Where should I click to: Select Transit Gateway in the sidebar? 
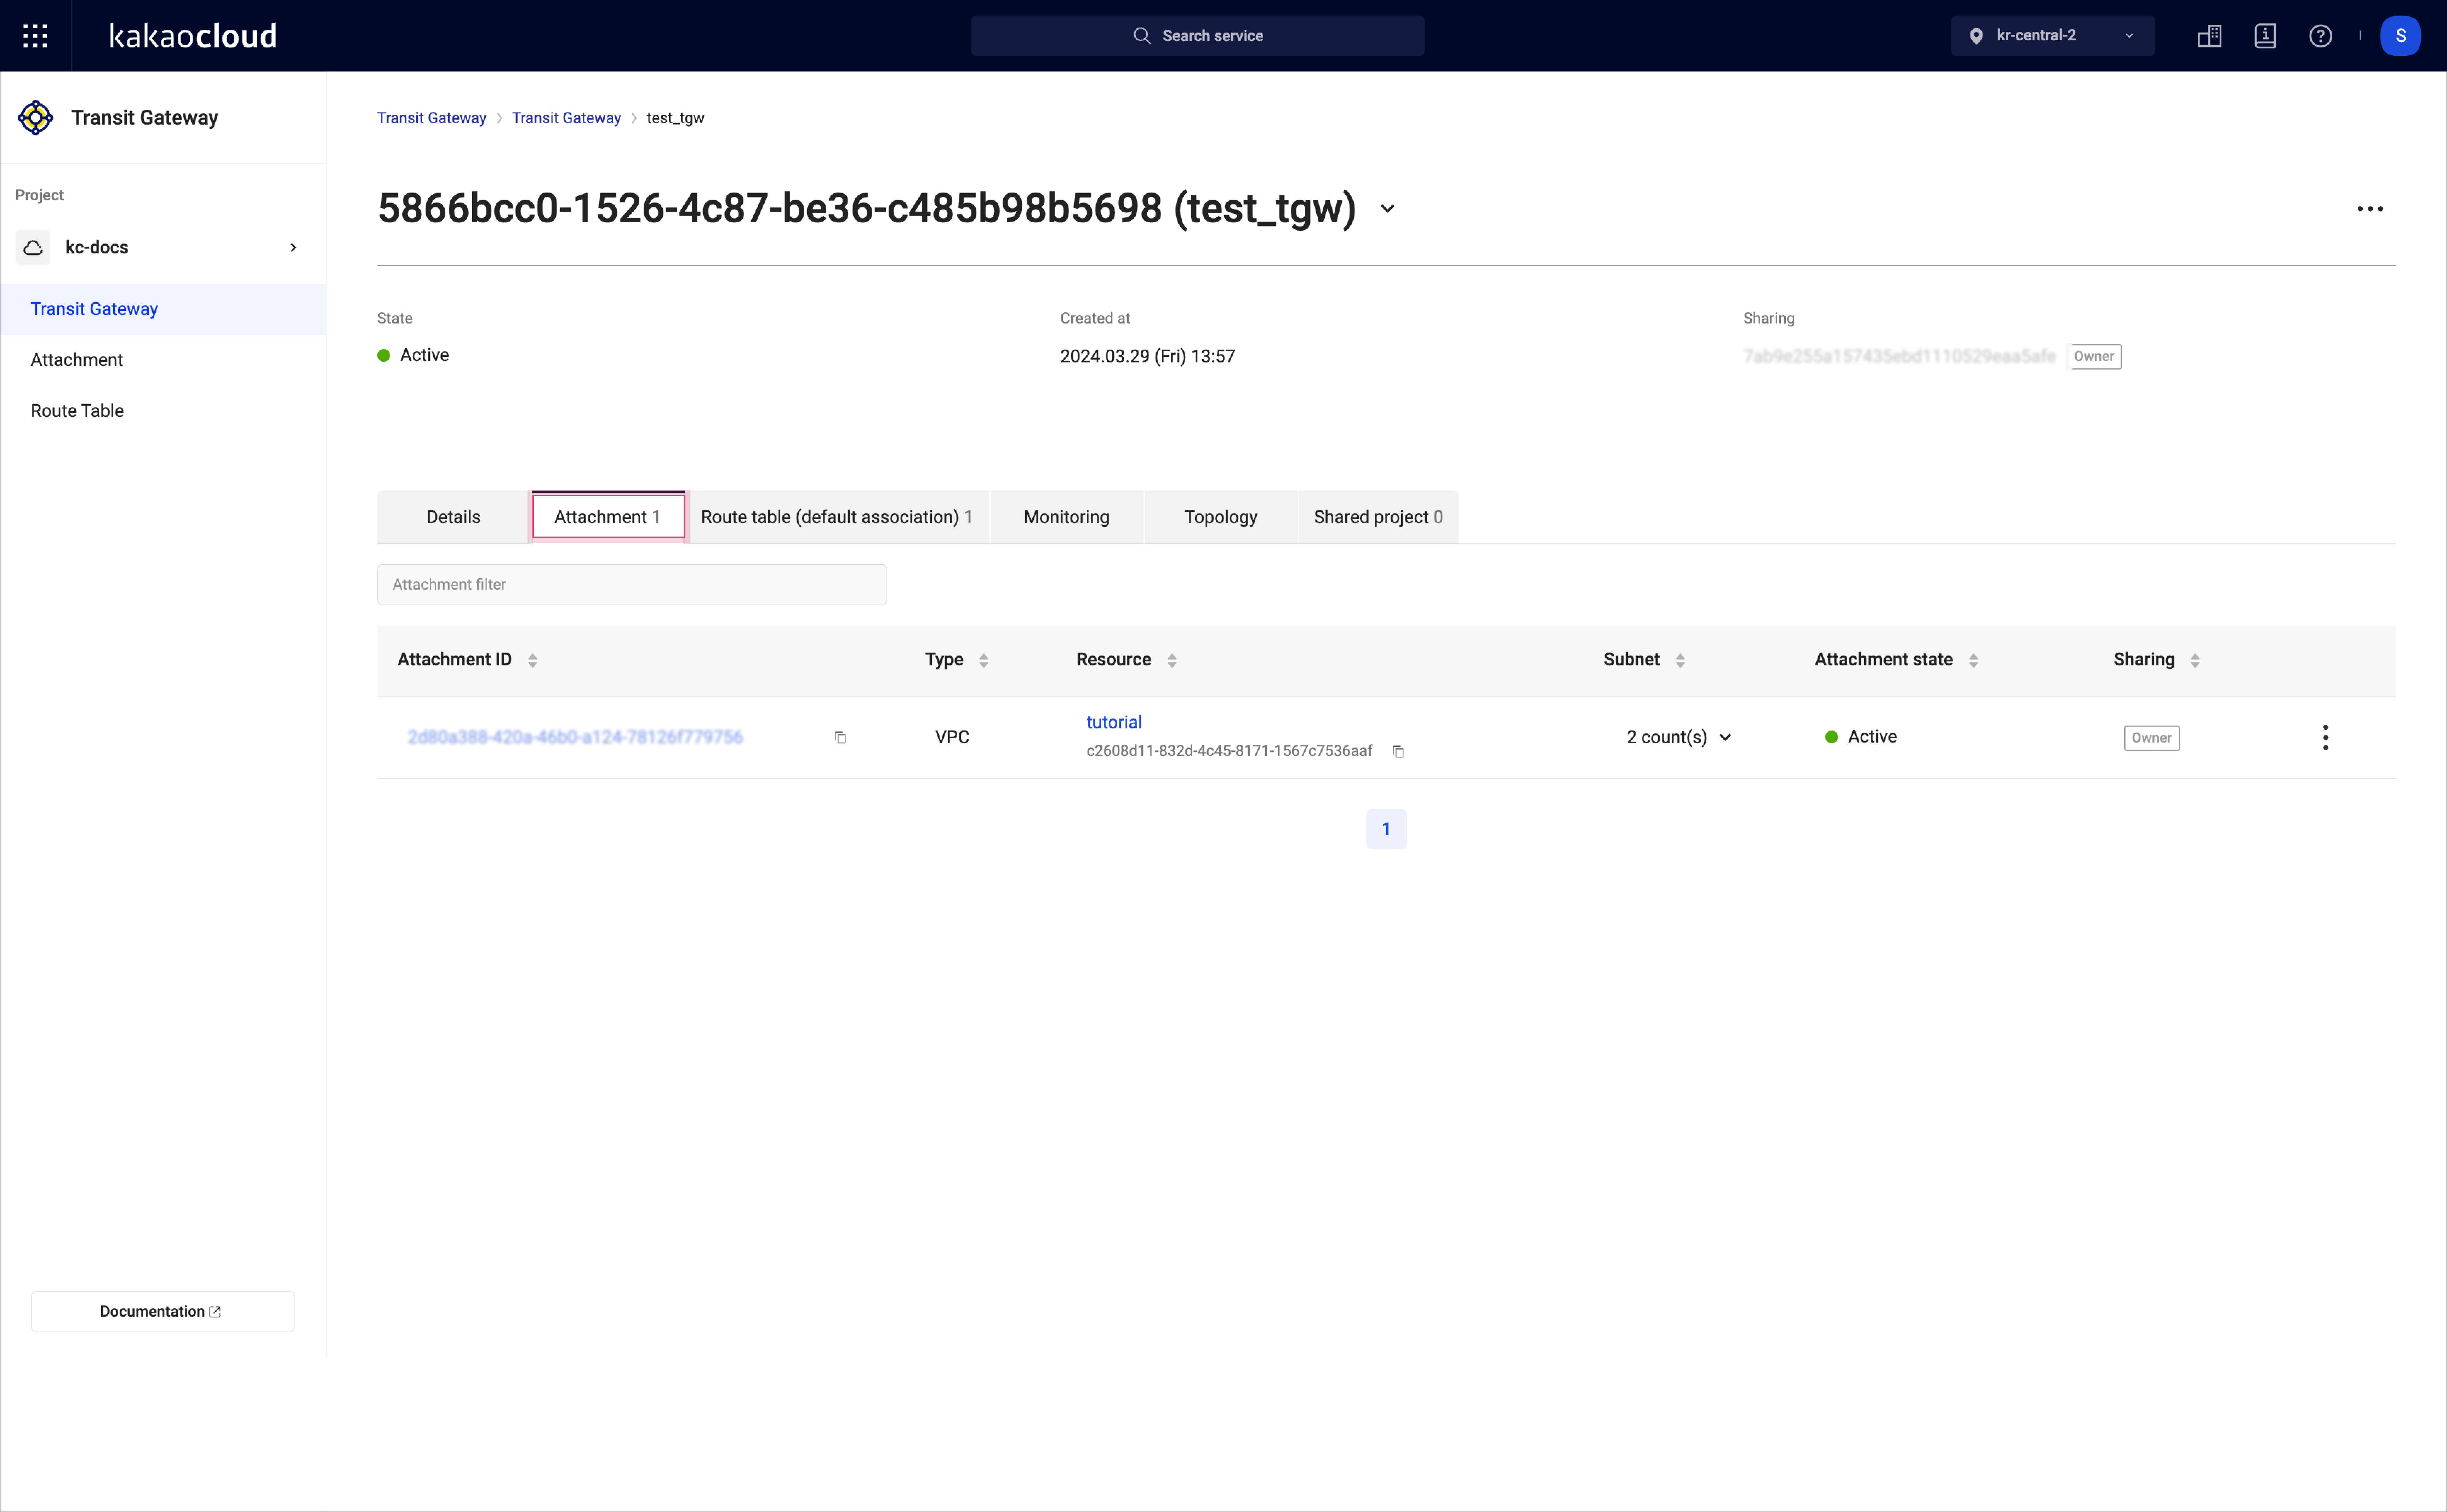pyautogui.click(x=163, y=309)
